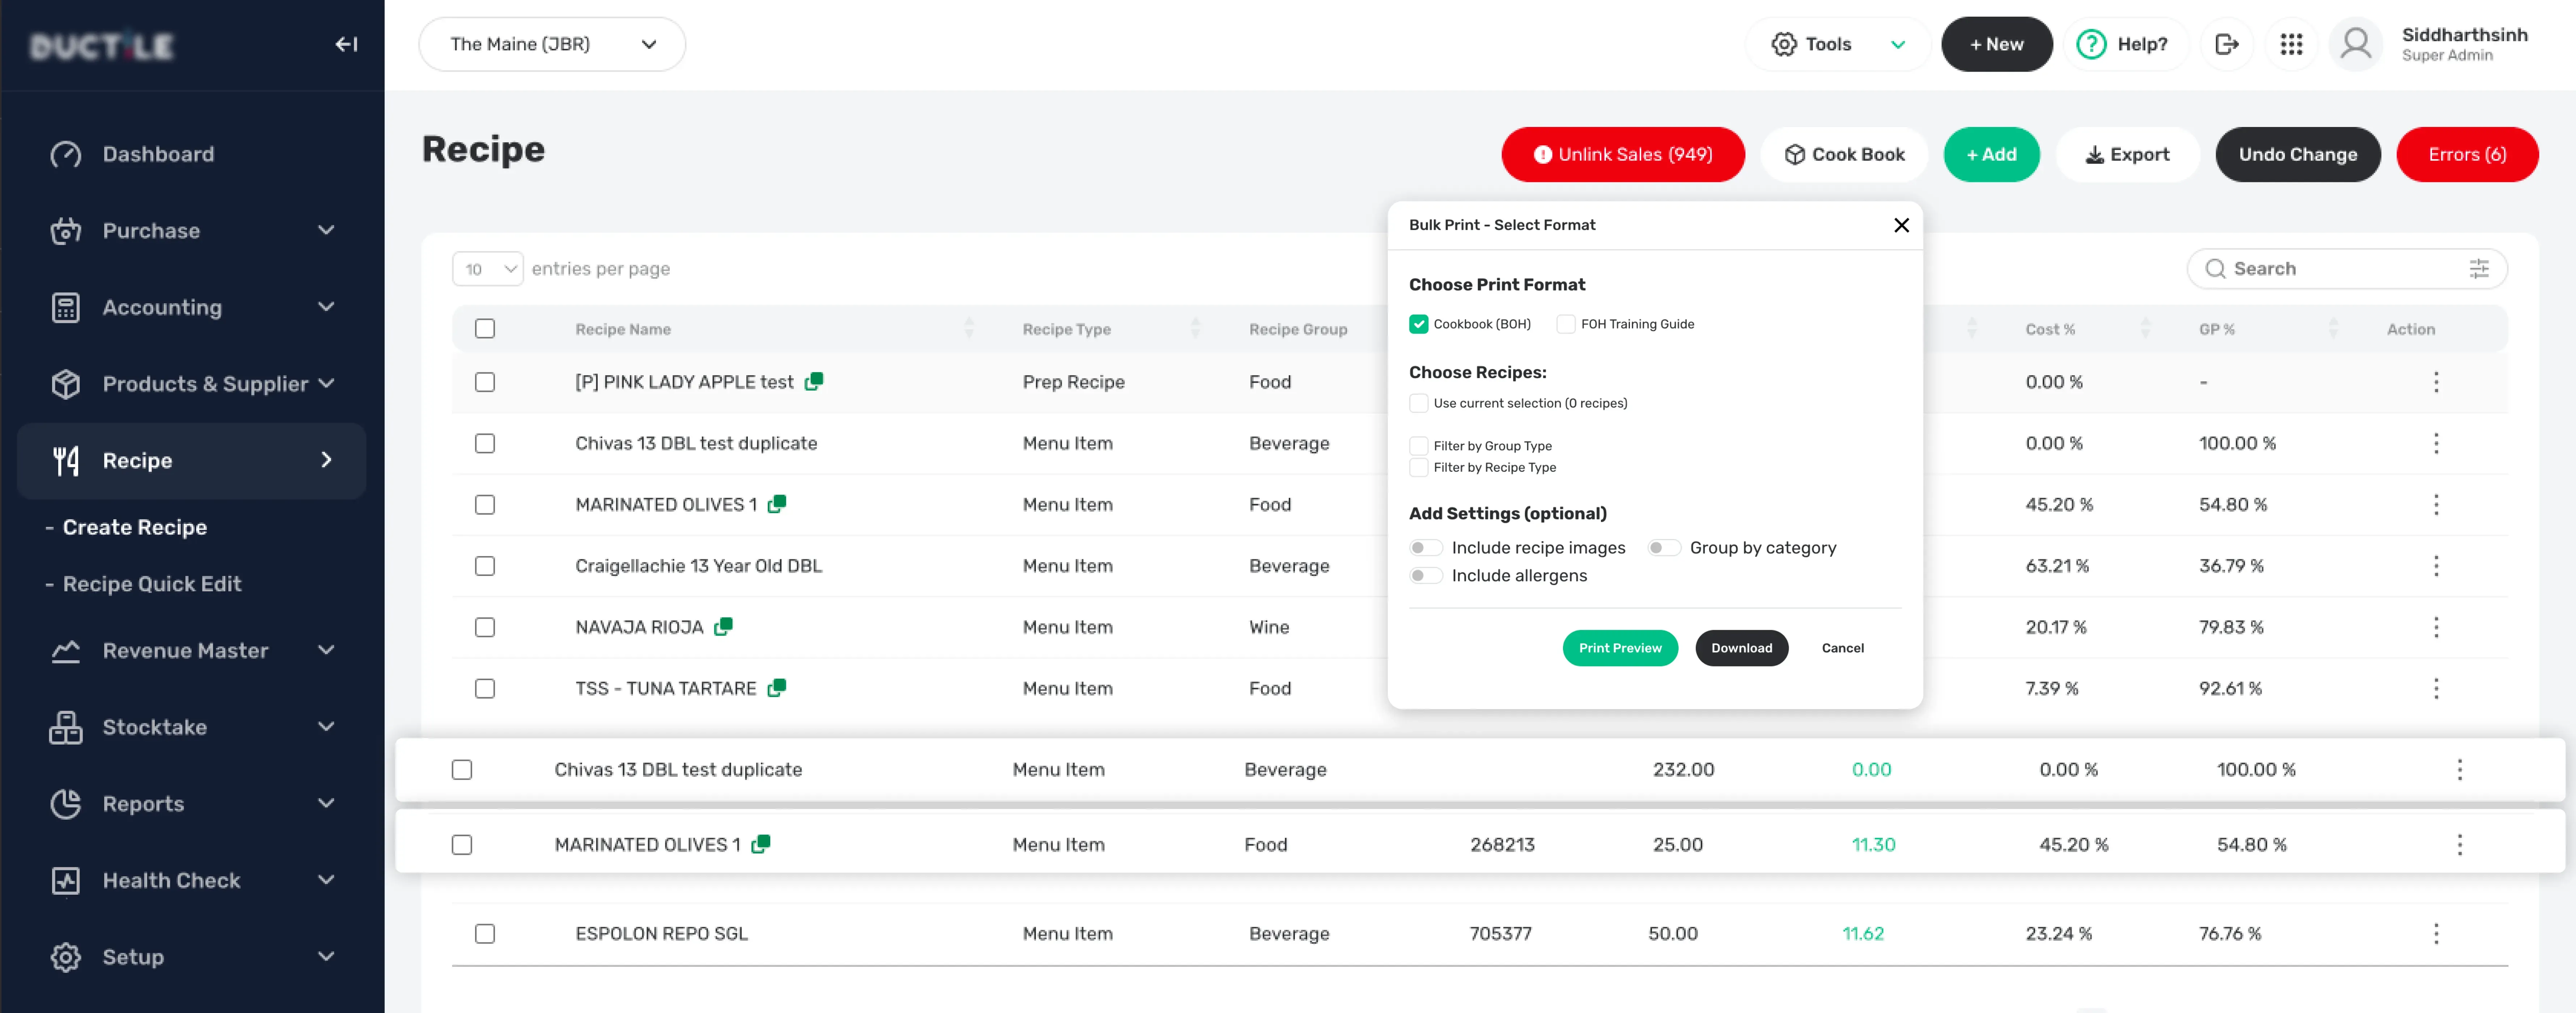This screenshot has width=2576, height=1013.
Task: Close the Bulk Print dialog
Action: pyautogui.click(x=1901, y=225)
